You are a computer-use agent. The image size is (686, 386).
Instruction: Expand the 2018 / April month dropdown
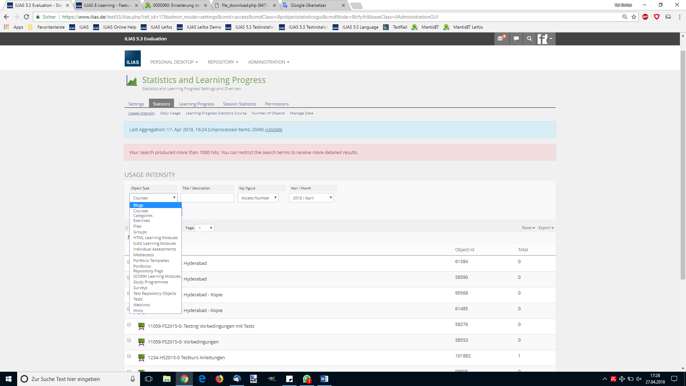[311, 198]
